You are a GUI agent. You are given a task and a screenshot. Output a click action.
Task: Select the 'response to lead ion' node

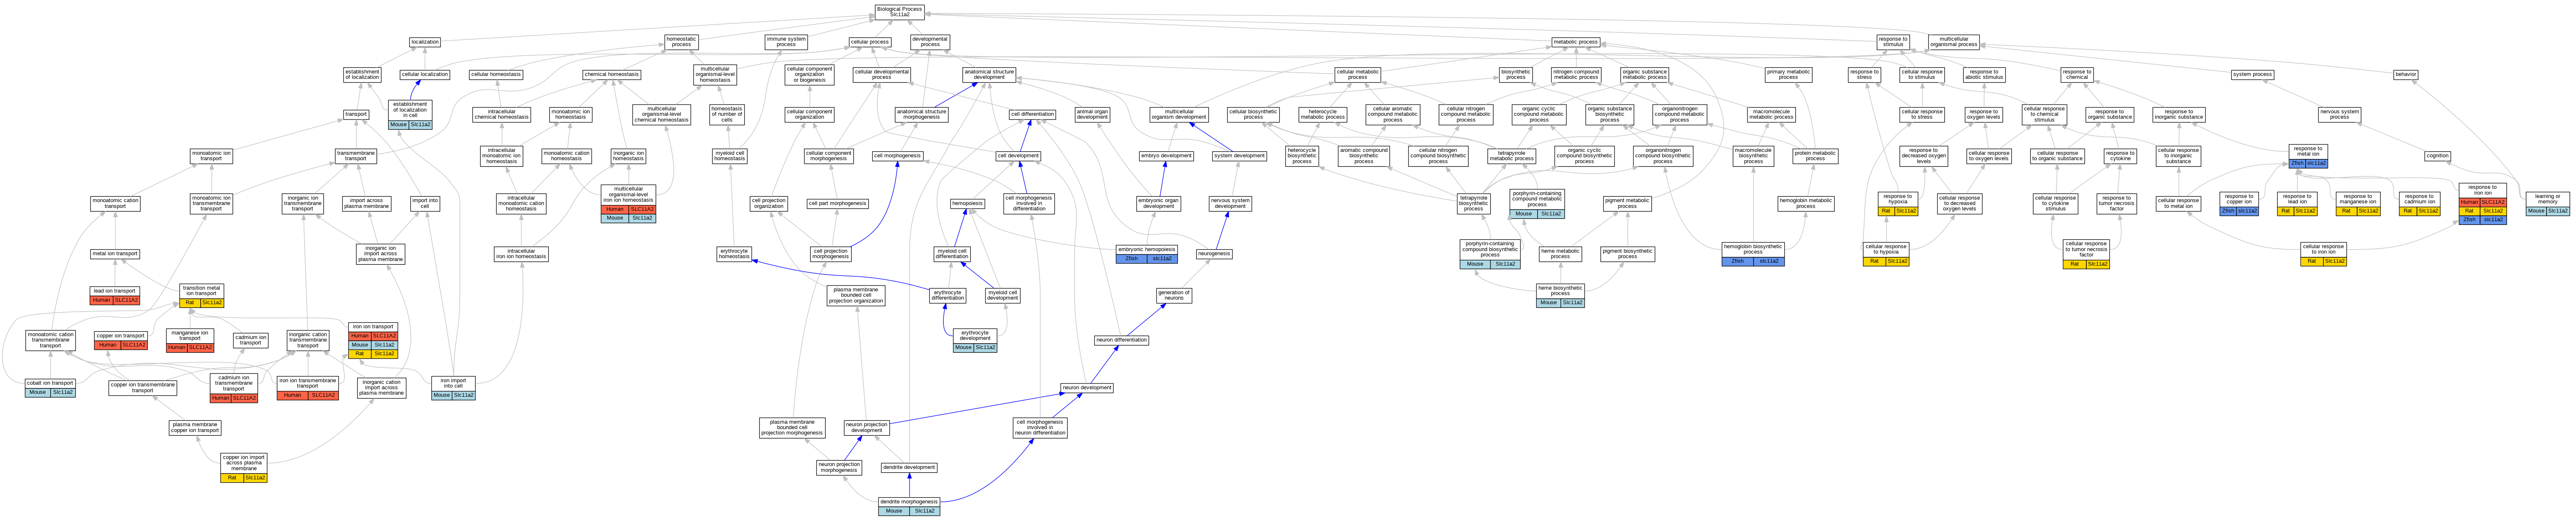[x=2297, y=204]
